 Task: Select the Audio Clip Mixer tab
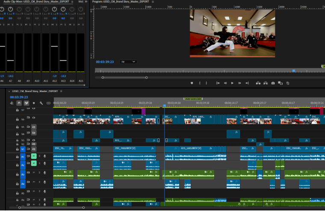click(x=36, y=2)
